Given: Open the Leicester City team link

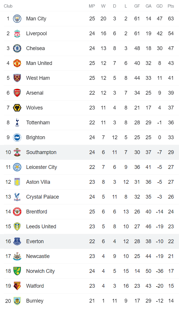Looking at the screenshot, I should click(x=42, y=167).
